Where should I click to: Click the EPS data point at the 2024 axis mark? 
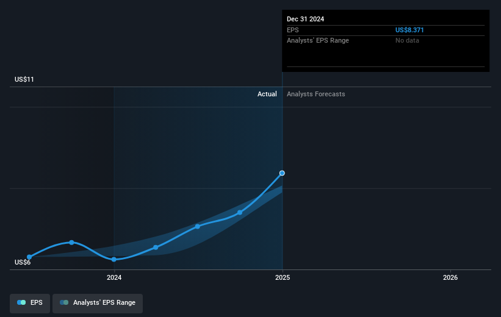point(114,259)
